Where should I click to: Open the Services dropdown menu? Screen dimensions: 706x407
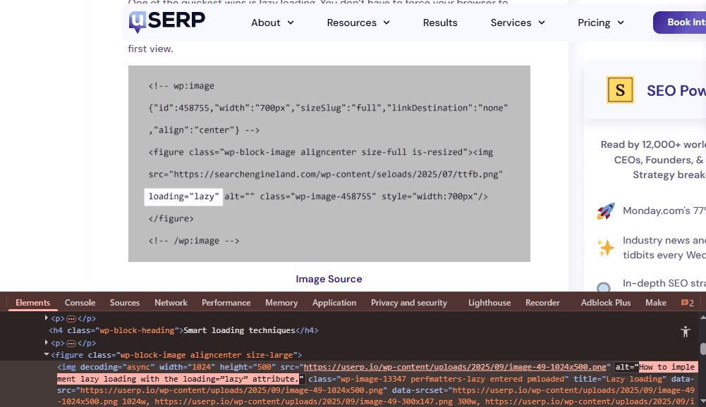[518, 23]
